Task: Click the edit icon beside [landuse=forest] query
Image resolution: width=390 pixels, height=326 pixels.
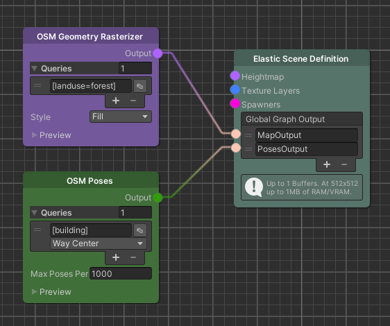Action: point(140,86)
